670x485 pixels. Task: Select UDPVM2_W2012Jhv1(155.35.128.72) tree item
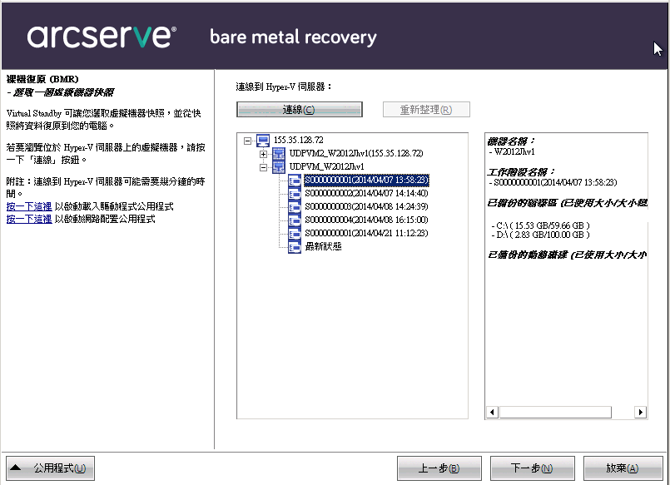(356, 153)
